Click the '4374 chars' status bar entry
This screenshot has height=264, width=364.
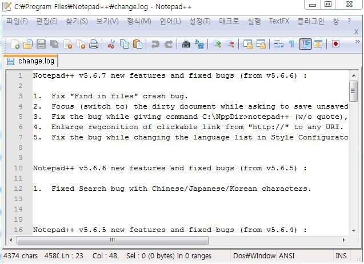[x=21, y=256]
